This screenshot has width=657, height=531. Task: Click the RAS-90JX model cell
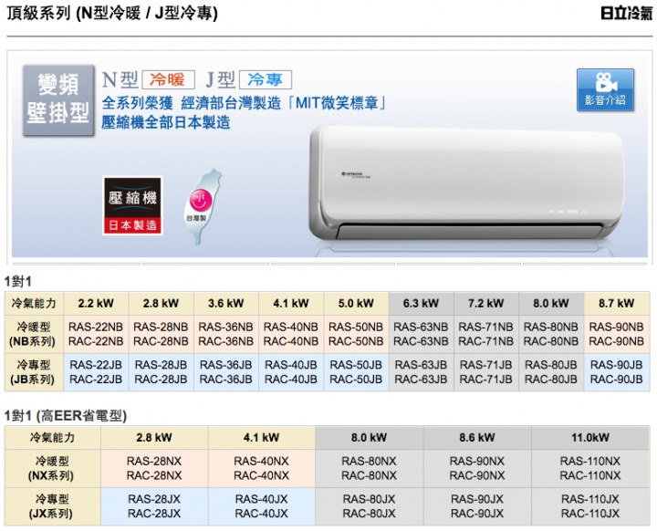point(477,506)
